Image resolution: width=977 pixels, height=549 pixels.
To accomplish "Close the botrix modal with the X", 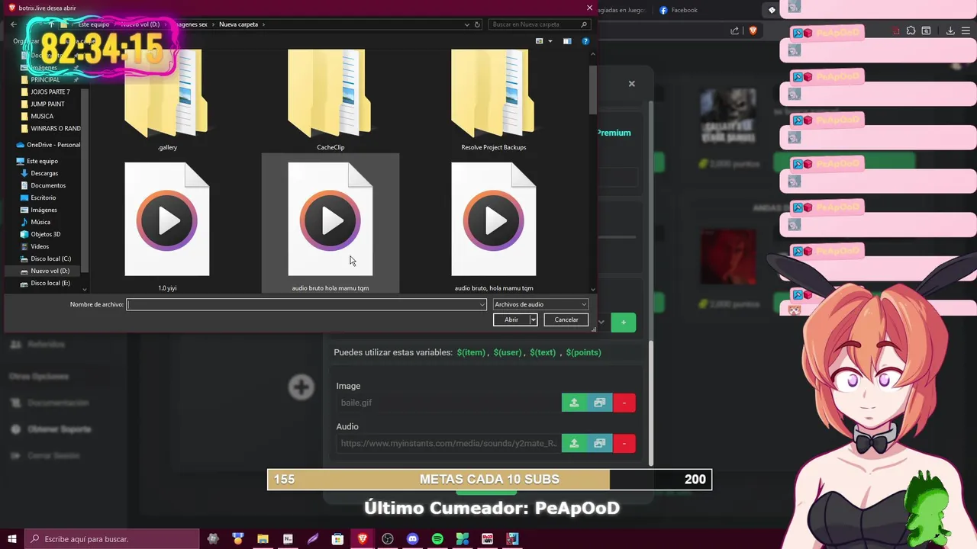I will pos(631,84).
